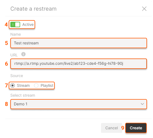Click the Create button

click(x=136, y=128)
